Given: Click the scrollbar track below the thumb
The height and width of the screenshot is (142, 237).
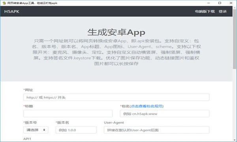Looking at the screenshot, I should [x=235, y=103].
